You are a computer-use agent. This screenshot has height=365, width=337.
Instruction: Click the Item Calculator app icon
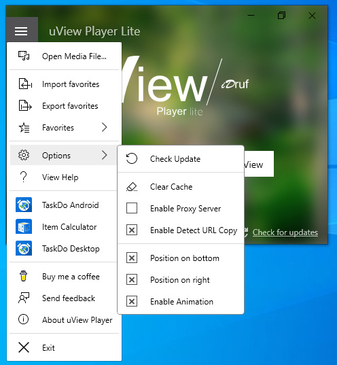point(24,226)
